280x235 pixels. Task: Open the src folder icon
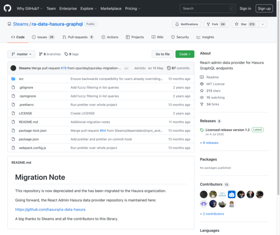click(13, 79)
